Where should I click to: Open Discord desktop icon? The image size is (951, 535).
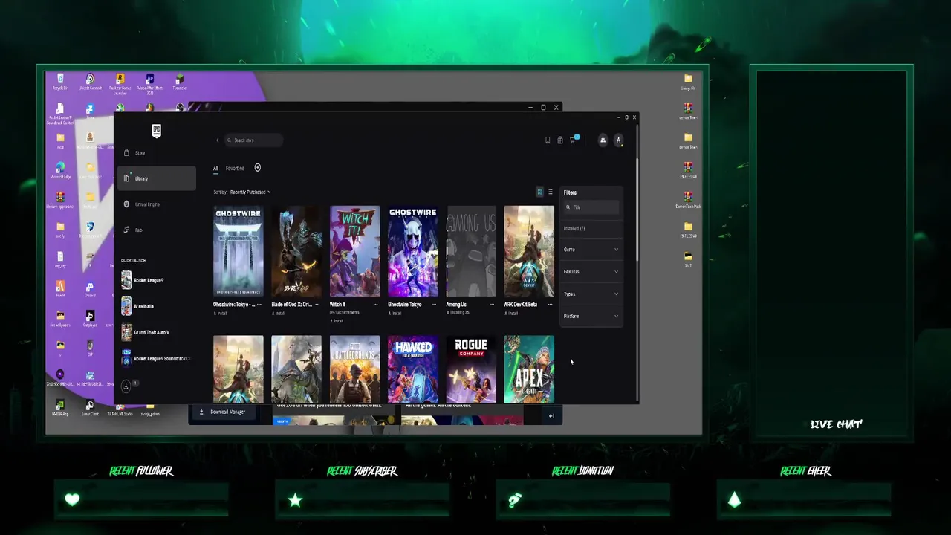click(x=90, y=290)
